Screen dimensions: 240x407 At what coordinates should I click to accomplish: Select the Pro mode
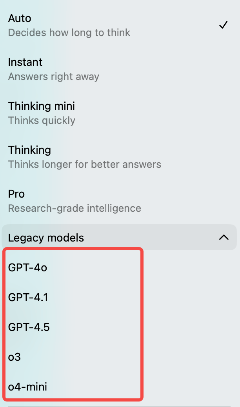tap(16, 194)
